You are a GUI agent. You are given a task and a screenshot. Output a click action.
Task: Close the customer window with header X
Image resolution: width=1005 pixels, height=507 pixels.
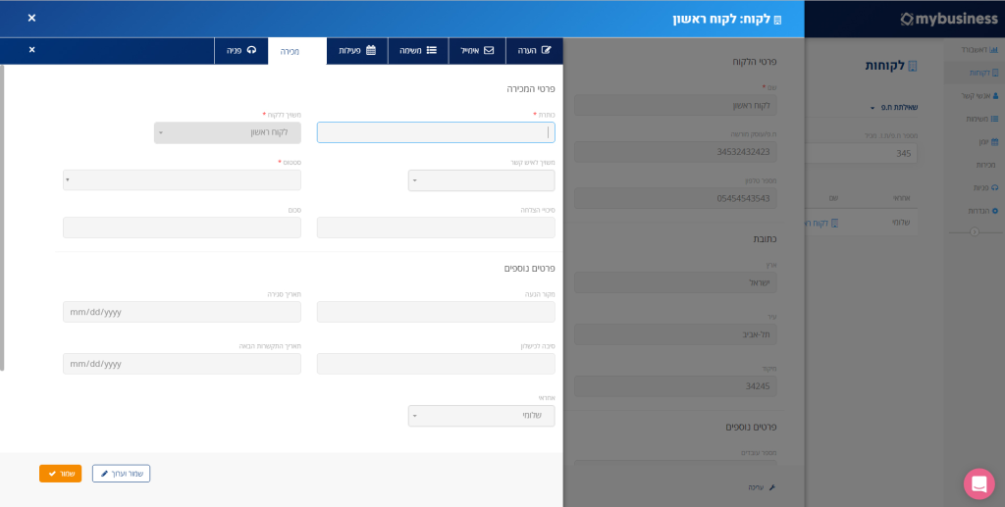click(x=32, y=18)
